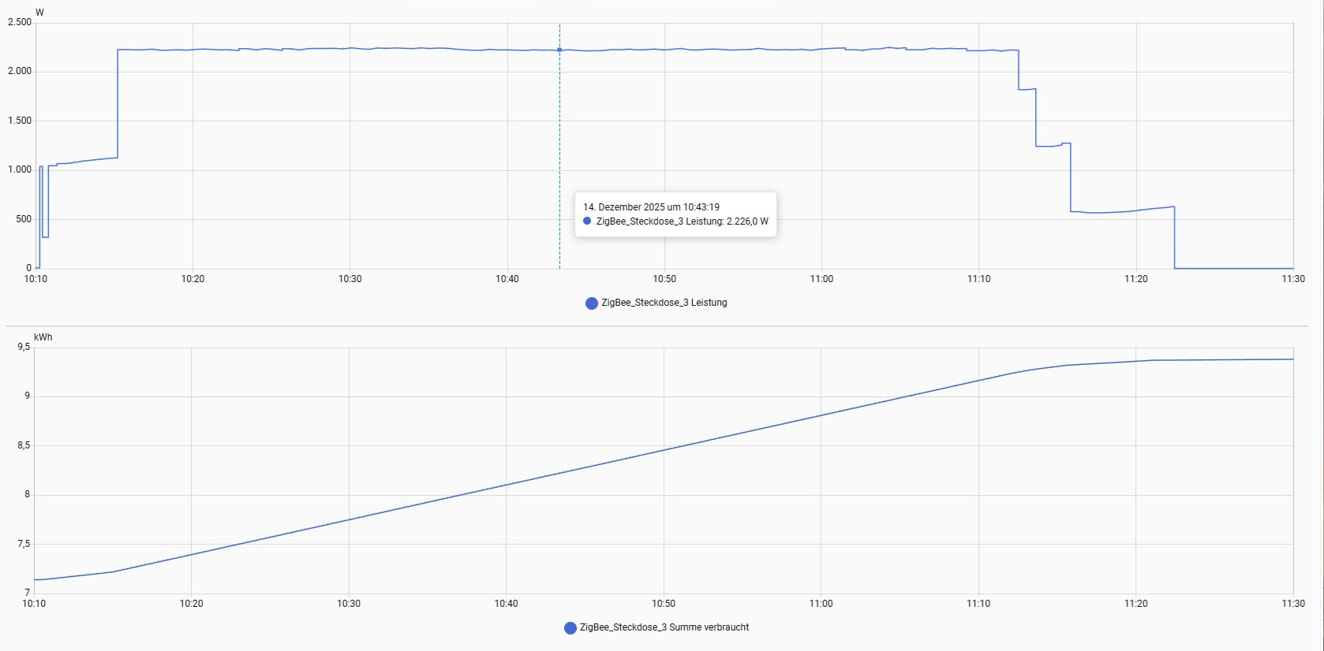
Task: Click the horizontal divider between the two charts
Action: [x=655, y=325]
